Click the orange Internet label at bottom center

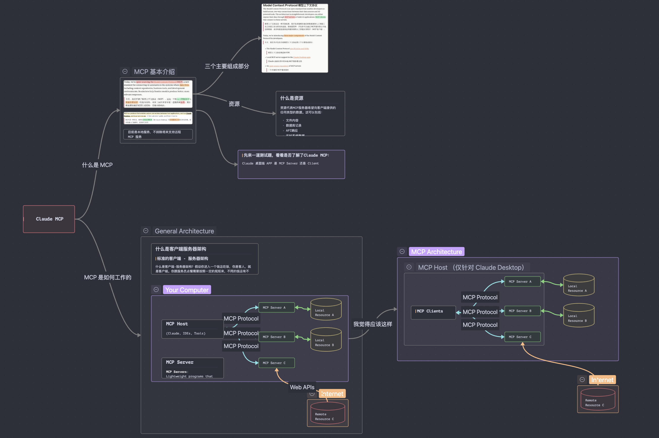click(332, 394)
